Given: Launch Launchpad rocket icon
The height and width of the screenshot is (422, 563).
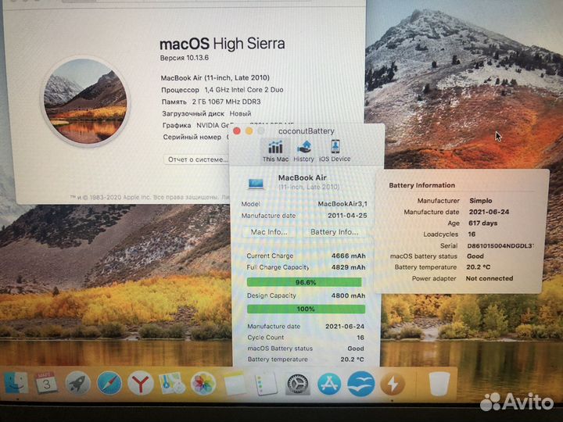Looking at the screenshot, I should point(77,383).
